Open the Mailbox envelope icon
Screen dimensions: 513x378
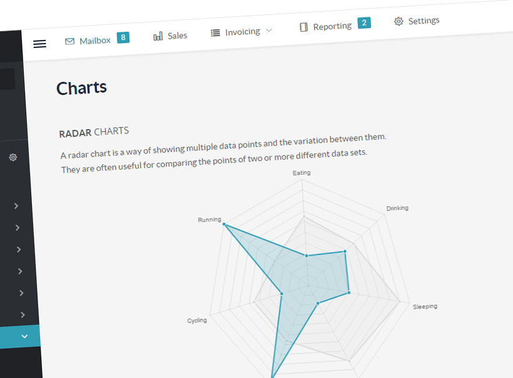point(70,42)
